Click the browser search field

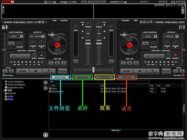[102, 81]
